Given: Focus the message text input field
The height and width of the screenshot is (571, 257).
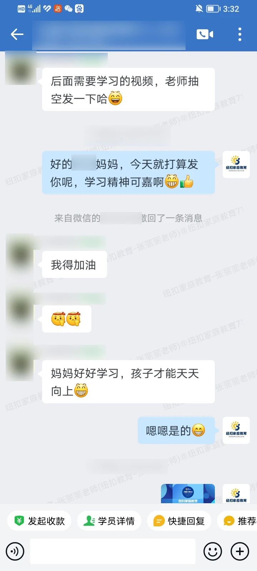Looking at the screenshot, I should [x=113, y=551].
